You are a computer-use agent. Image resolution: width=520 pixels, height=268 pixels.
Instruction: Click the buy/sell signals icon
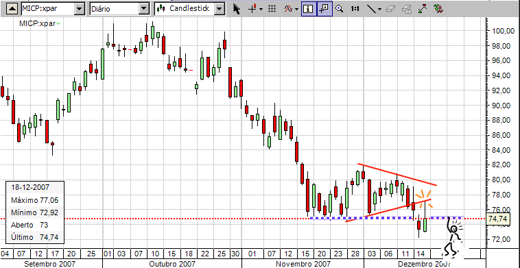click(x=438, y=9)
